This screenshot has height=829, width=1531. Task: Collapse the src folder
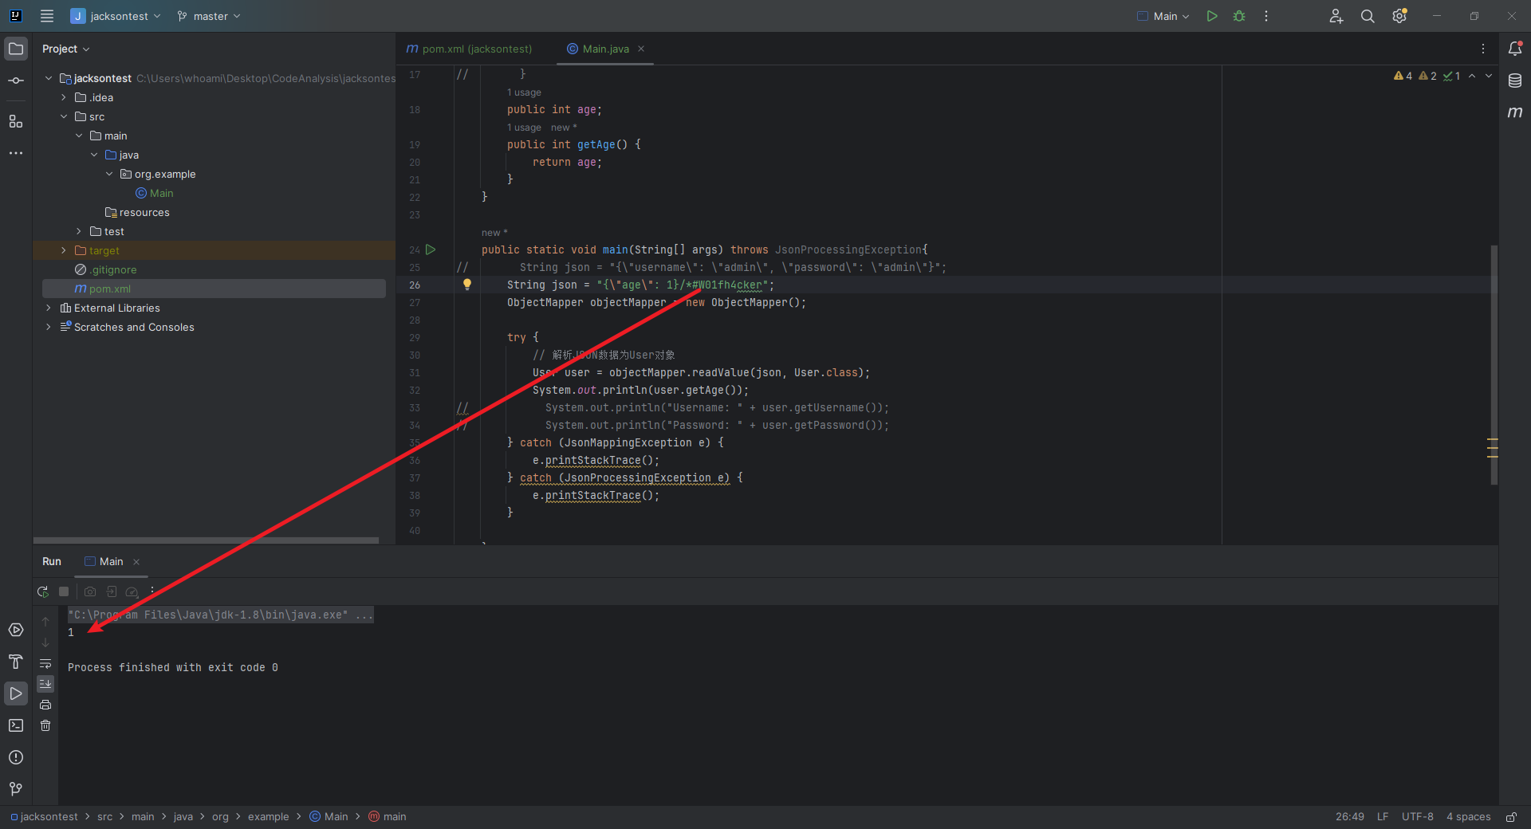pyautogui.click(x=64, y=116)
